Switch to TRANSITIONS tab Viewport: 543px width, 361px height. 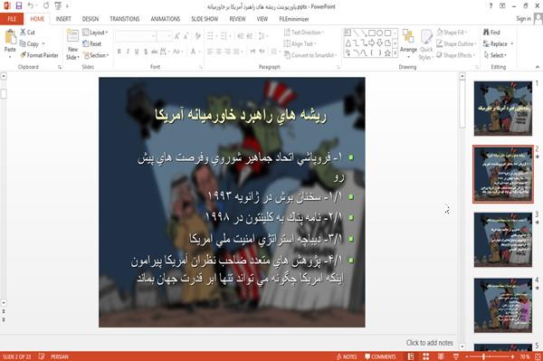coord(125,19)
